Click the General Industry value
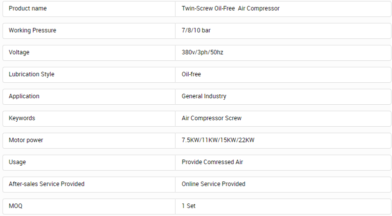This screenshot has height=216, width=392. 204,96
